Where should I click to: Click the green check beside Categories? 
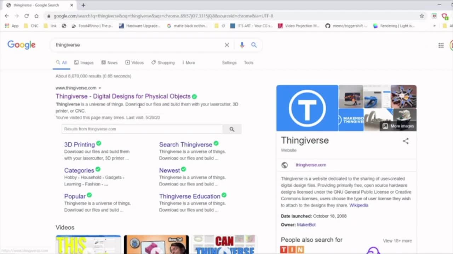[x=98, y=169]
